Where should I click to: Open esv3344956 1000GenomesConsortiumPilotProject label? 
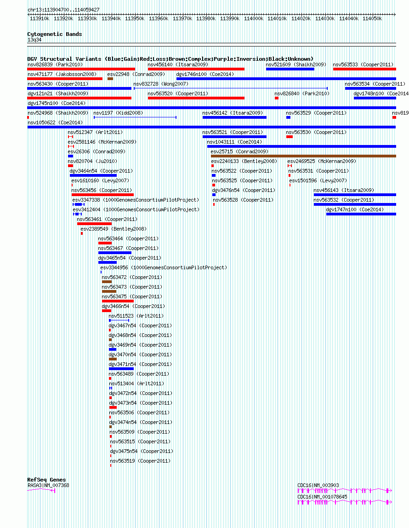pos(164,268)
